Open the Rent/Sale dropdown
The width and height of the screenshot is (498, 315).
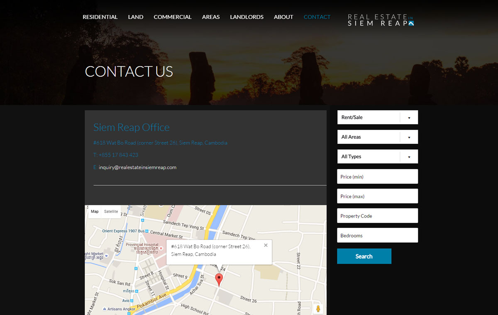(x=377, y=117)
